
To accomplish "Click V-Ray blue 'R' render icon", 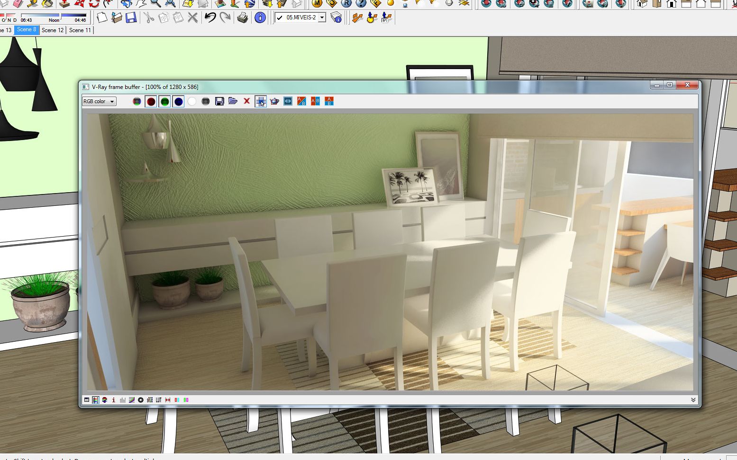I will click(x=346, y=3).
